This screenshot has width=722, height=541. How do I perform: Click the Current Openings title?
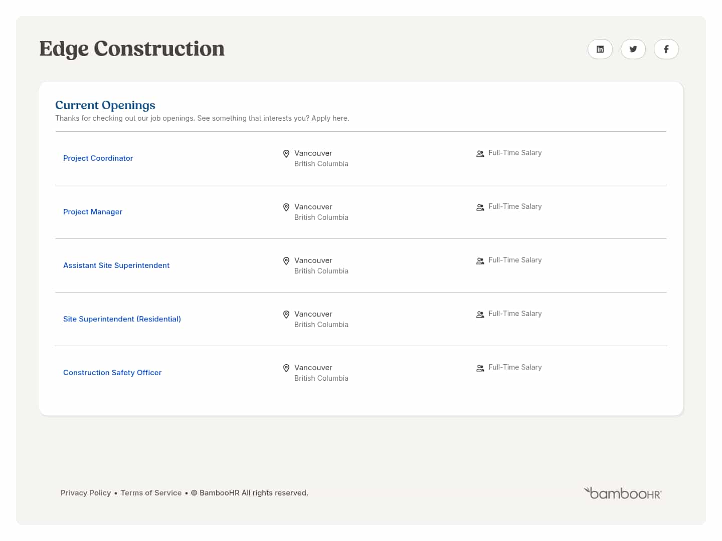tap(105, 105)
